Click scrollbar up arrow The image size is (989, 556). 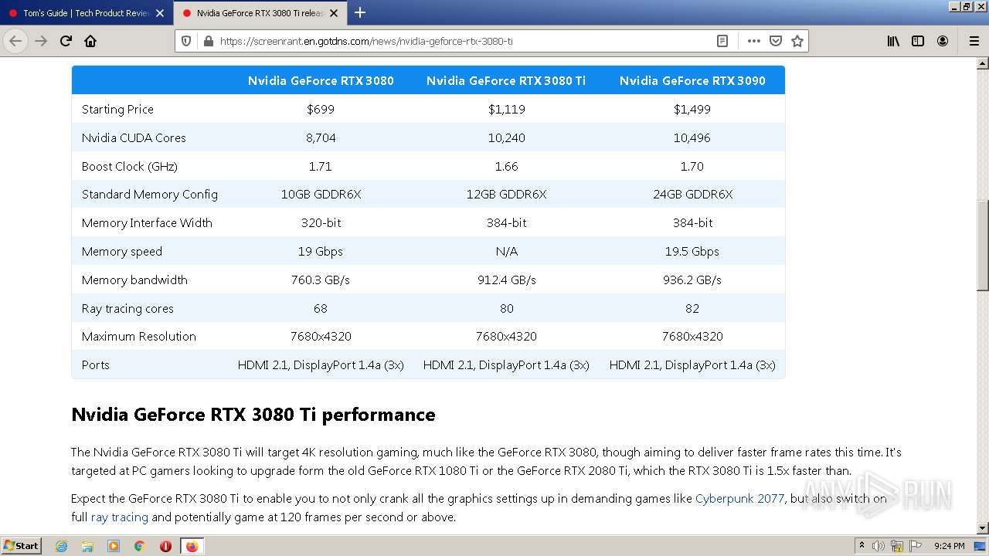point(983,63)
